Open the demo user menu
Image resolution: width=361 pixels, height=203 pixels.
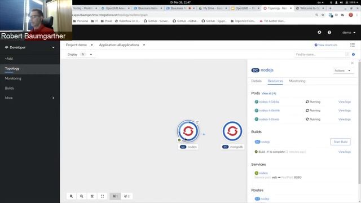tap(349, 33)
